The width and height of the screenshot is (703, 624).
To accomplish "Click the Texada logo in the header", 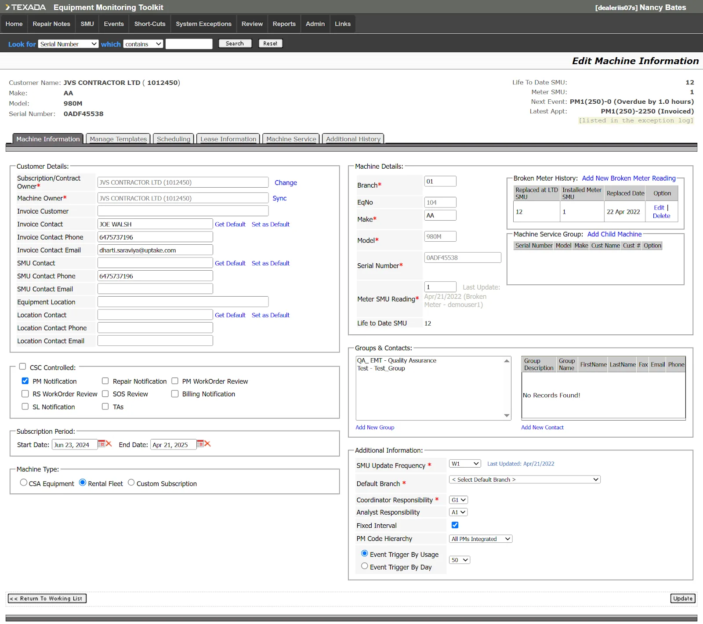I will pos(25,7).
